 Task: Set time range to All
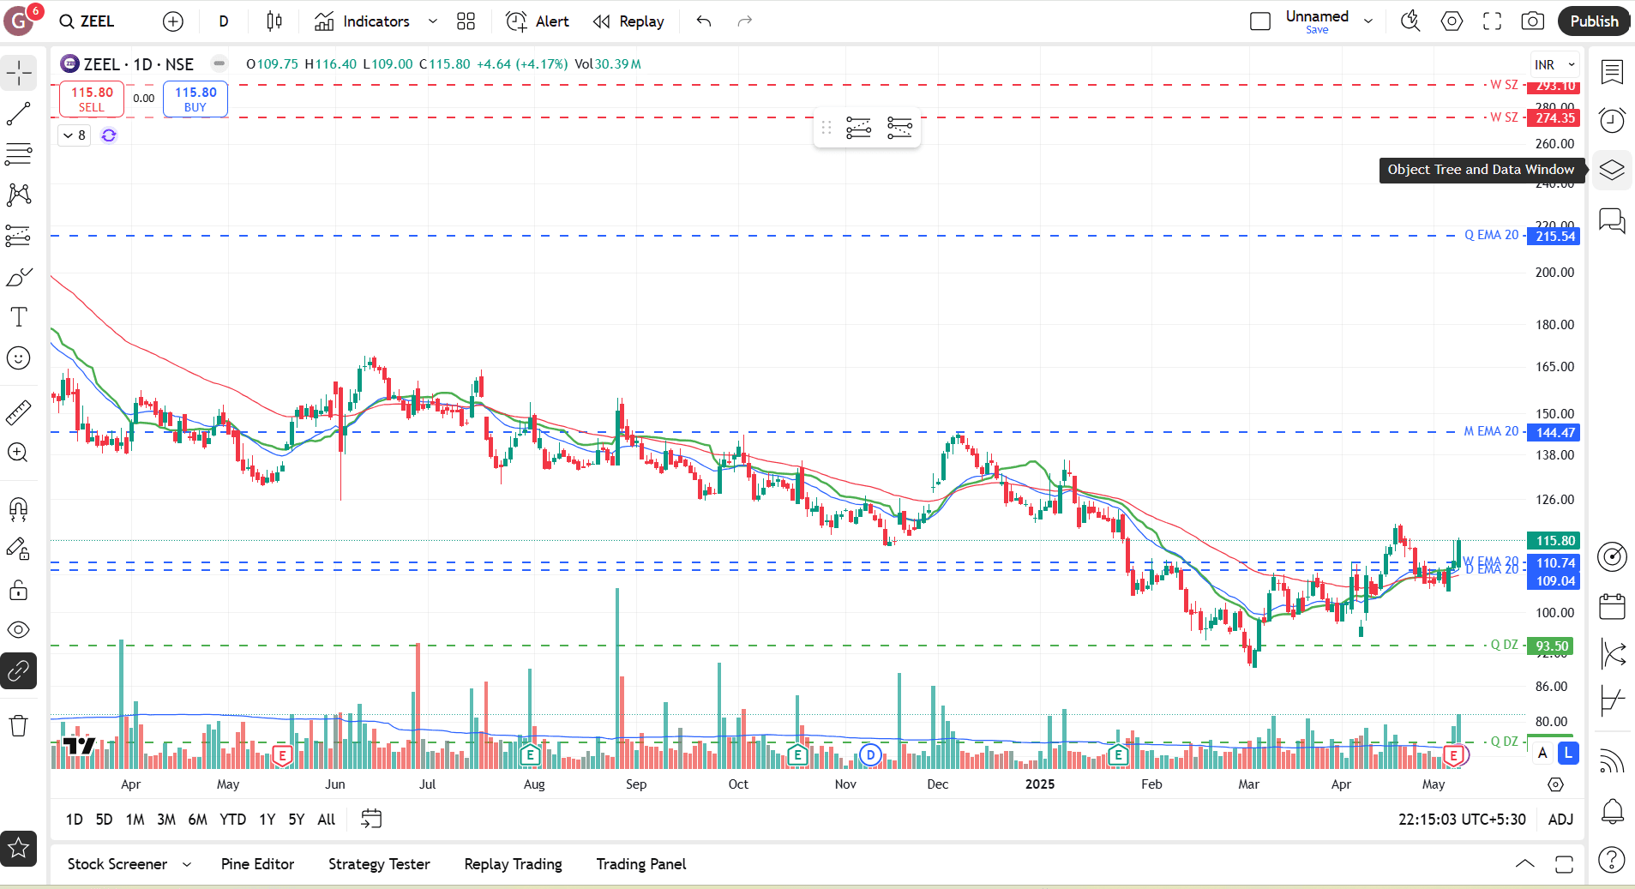click(326, 820)
